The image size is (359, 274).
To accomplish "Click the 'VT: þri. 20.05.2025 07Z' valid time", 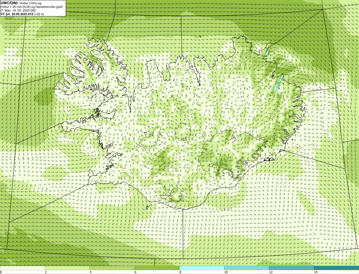I will click(17, 14).
